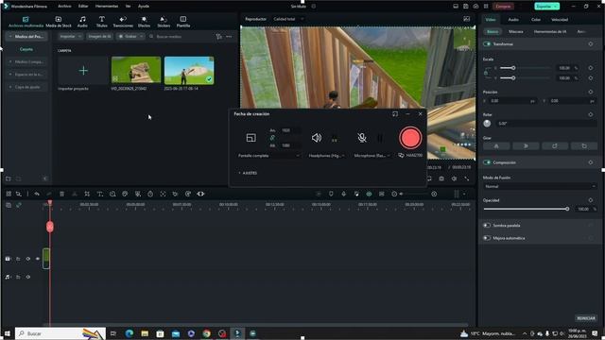Click the voiceover microphone icon in timeline toolbar
This screenshot has height=340, width=605.
[344, 194]
